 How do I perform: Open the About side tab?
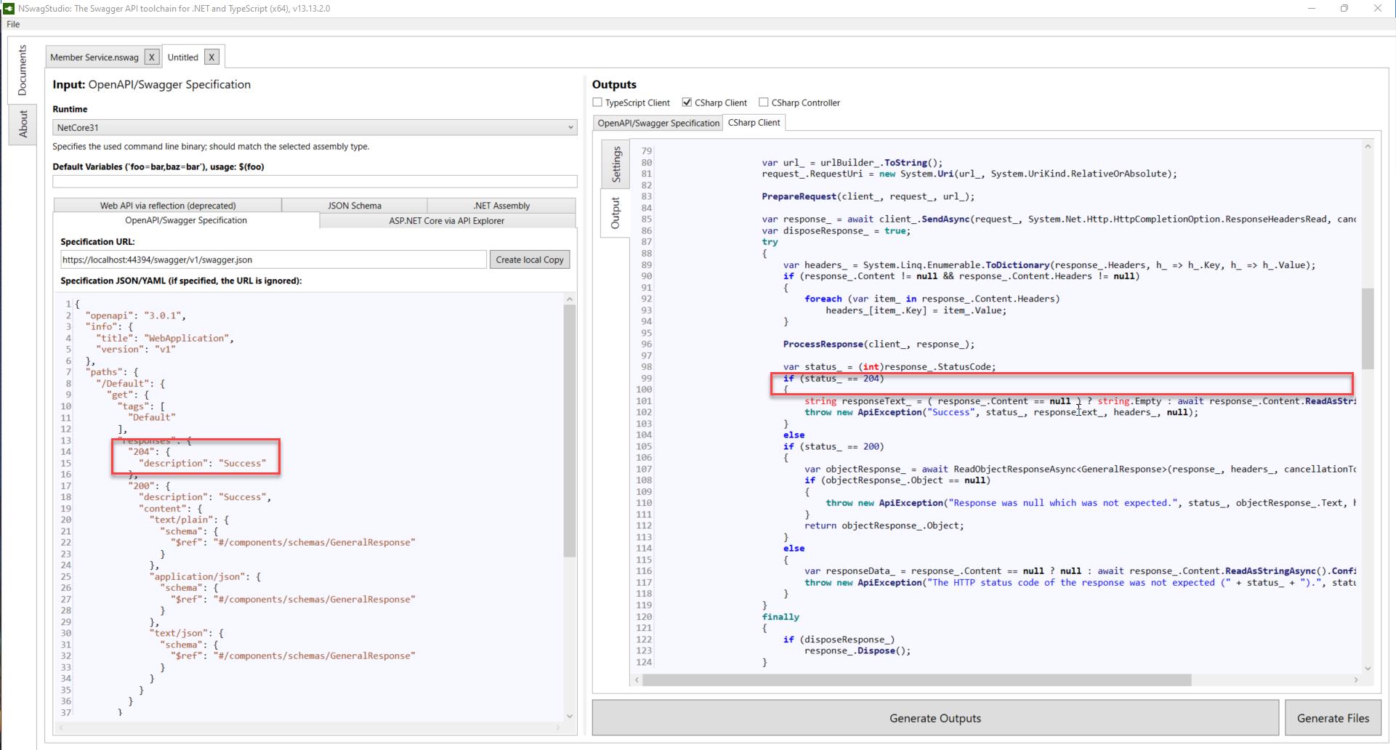23,124
